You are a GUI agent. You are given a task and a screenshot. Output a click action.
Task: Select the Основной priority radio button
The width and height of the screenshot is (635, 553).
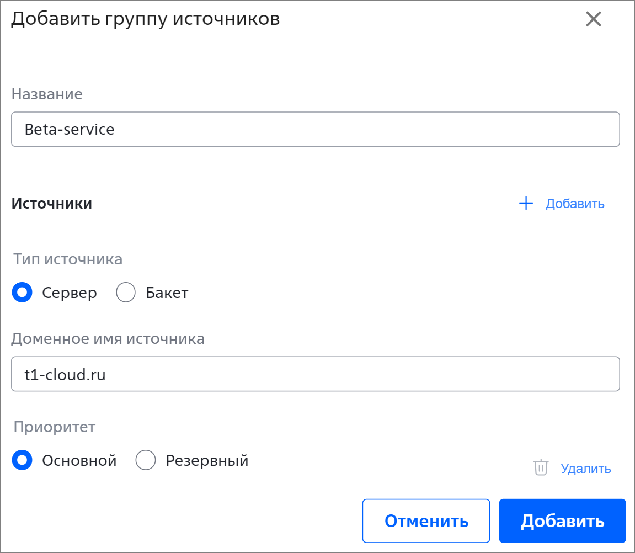(22, 460)
